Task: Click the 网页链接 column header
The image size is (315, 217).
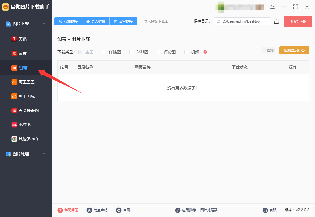Action: [143, 67]
